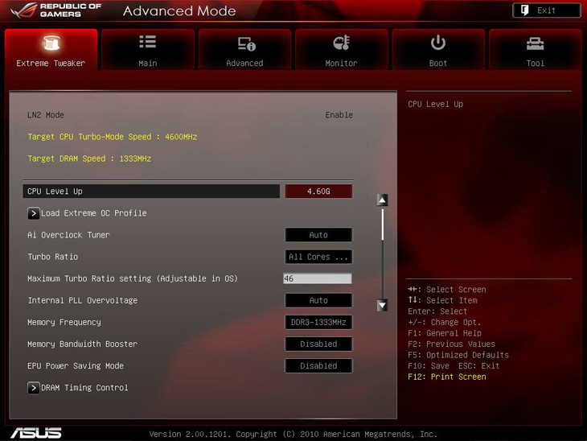
Task: Click the Advanced settings info icon
Action: point(245,43)
